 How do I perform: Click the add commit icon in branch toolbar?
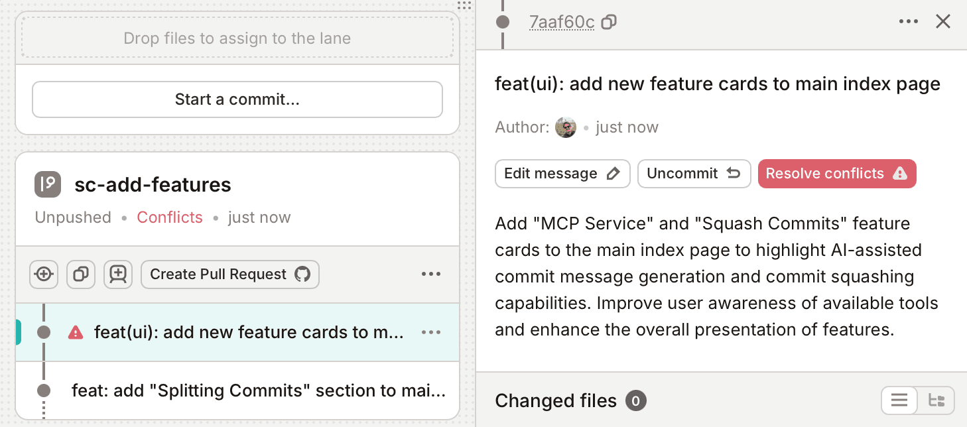(118, 274)
